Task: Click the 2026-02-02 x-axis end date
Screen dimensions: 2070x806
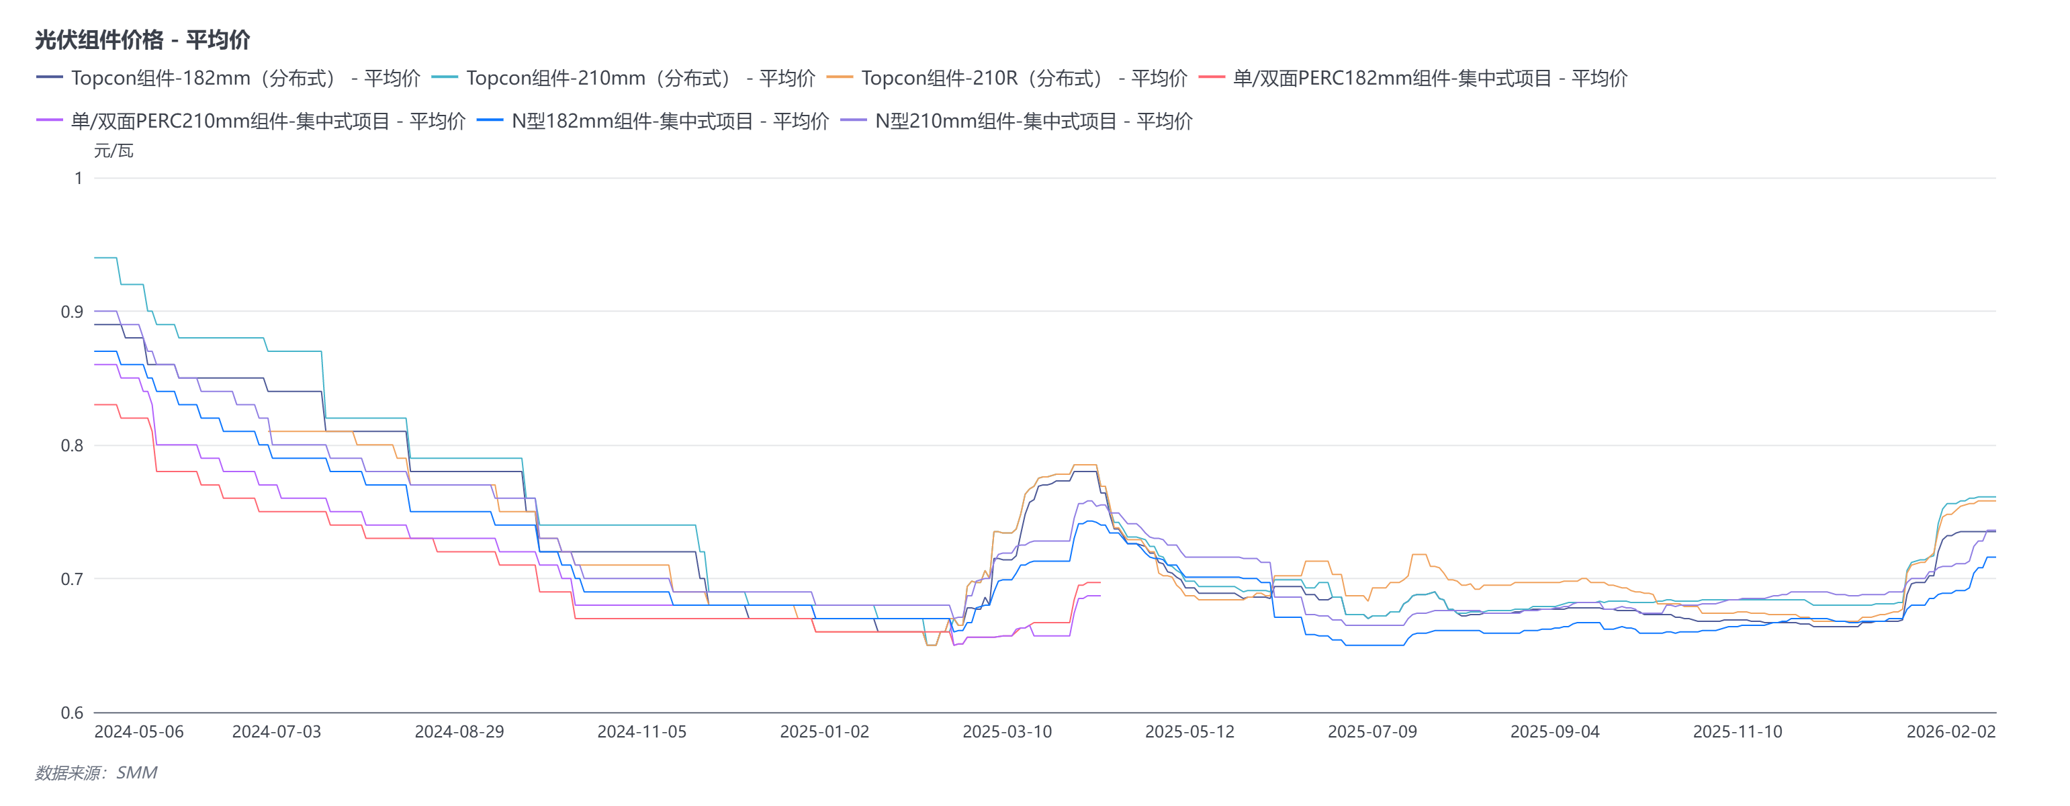Action: (1950, 732)
